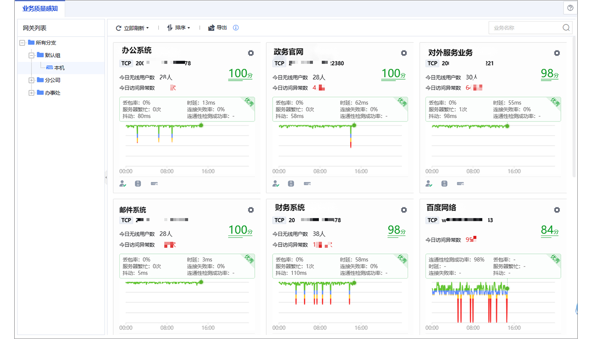The image size is (592, 339).
Task: Open settings gear on 邮件系统 card
Action: click(x=251, y=210)
